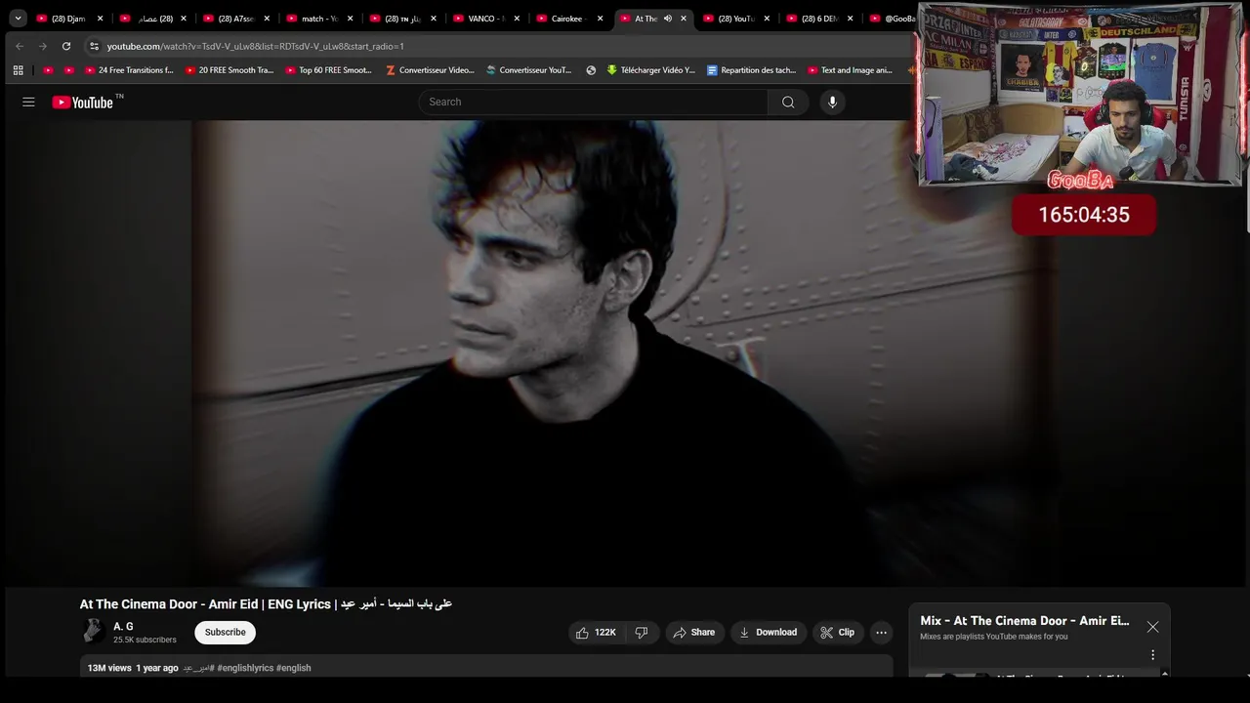Screen dimensions: 1250x703
Task: Download the video
Action: point(769,633)
